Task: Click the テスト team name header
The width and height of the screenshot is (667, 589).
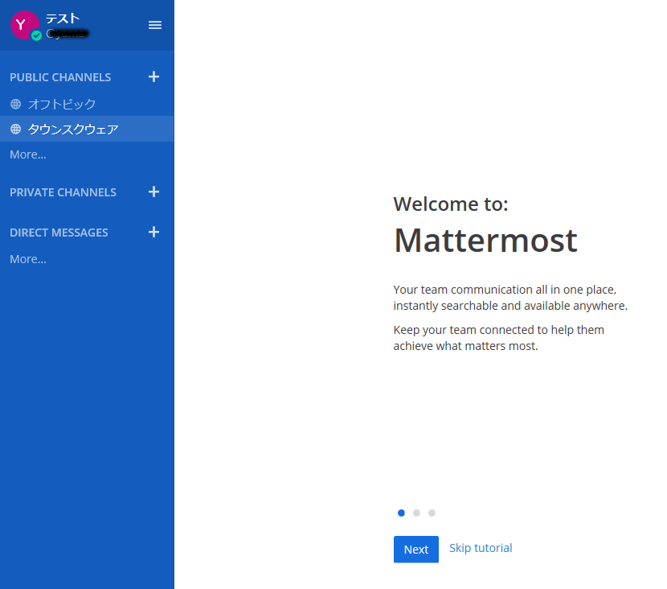Action: pos(63,19)
